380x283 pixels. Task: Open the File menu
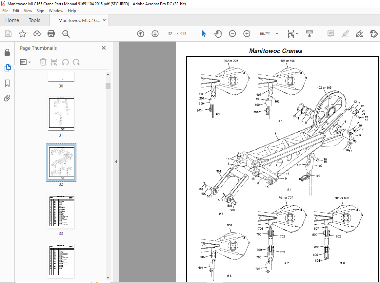[x=5, y=11]
